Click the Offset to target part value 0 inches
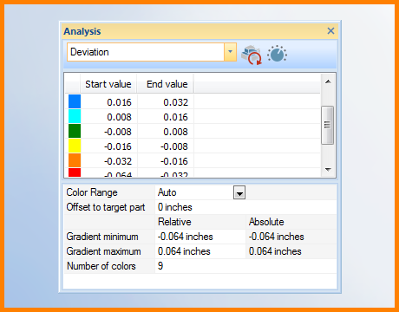 tap(175, 207)
